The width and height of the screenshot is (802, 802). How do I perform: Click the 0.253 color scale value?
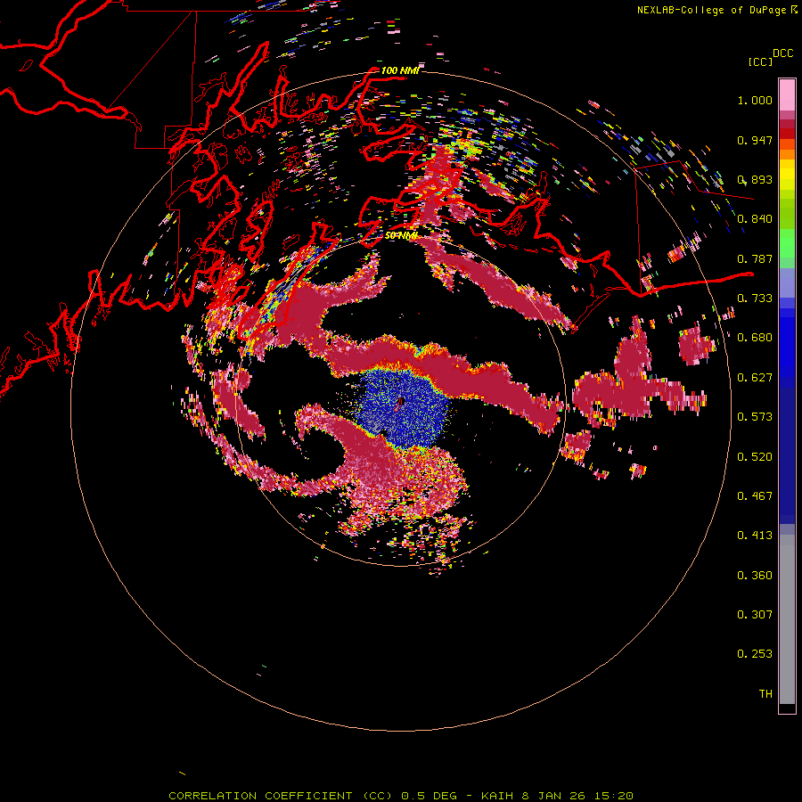click(x=755, y=654)
